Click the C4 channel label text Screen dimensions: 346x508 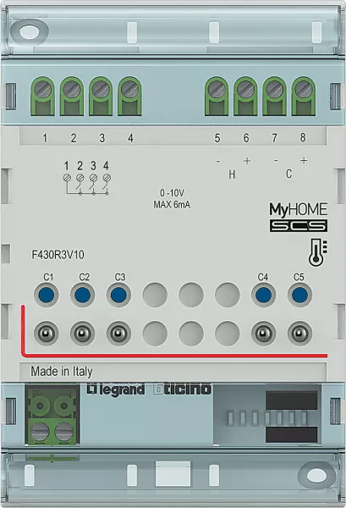click(x=263, y=278)
